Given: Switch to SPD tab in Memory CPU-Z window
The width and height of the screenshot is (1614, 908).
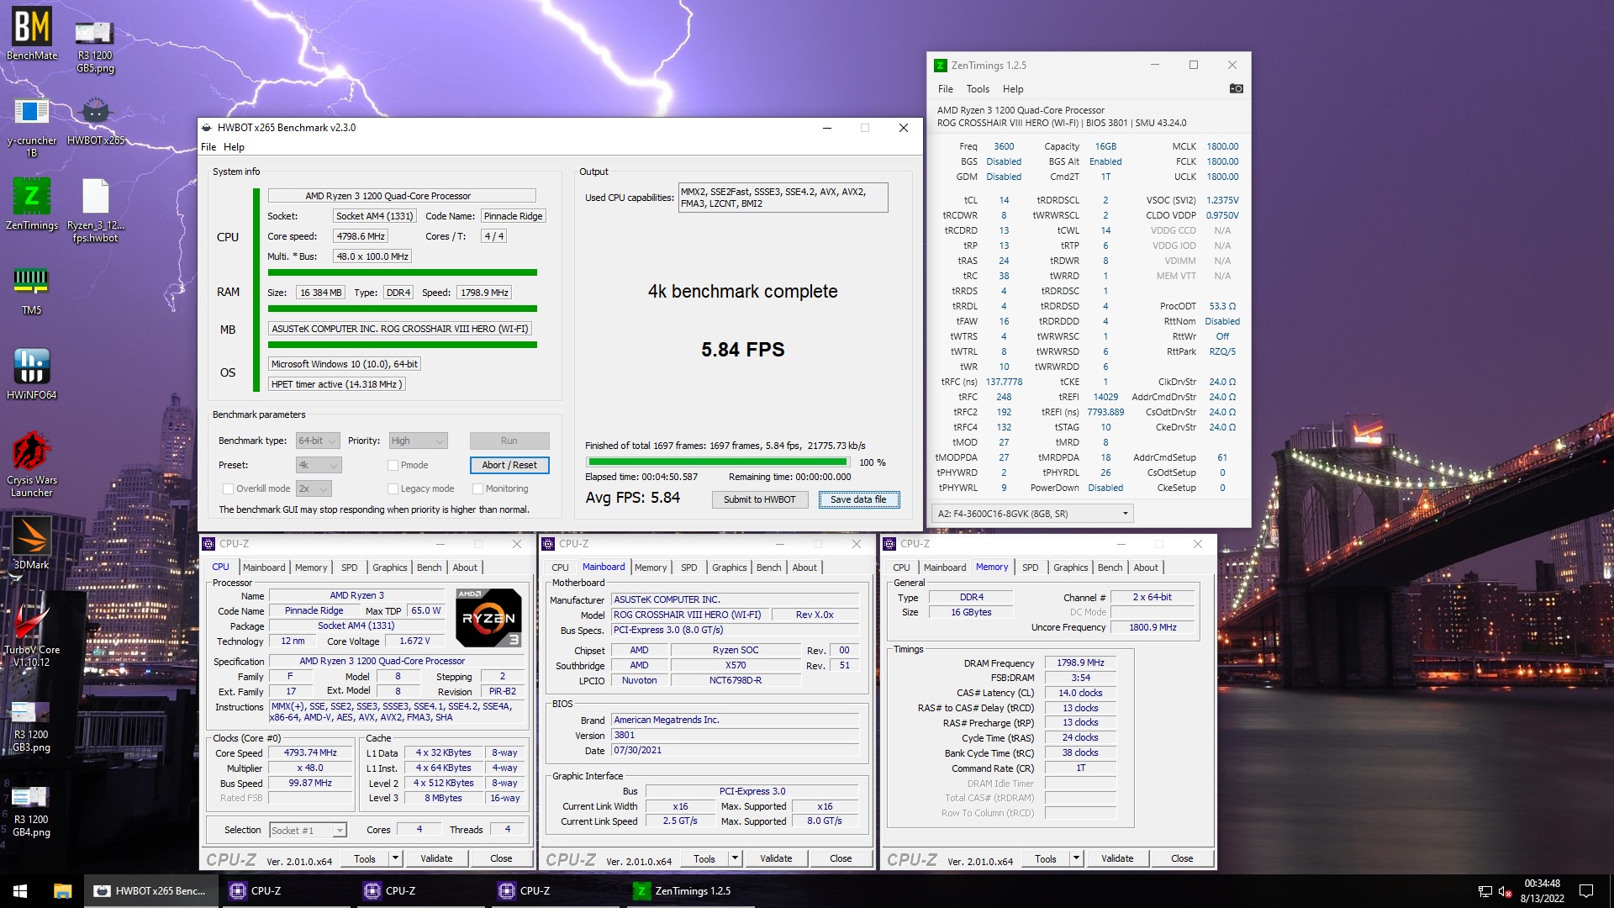Looking at the screenshot, I should click(1030, 567).
